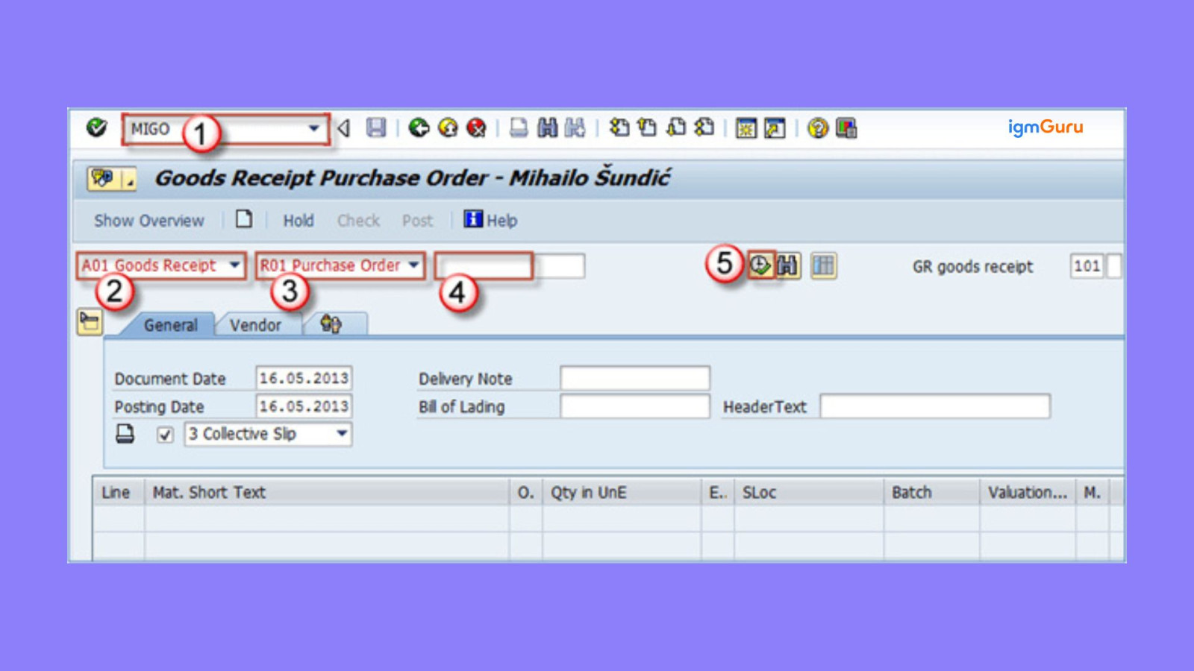Open the R01 Purchase Order dropdown
The width and height of the screenshot is (1194, 671).
pos(340,265)
